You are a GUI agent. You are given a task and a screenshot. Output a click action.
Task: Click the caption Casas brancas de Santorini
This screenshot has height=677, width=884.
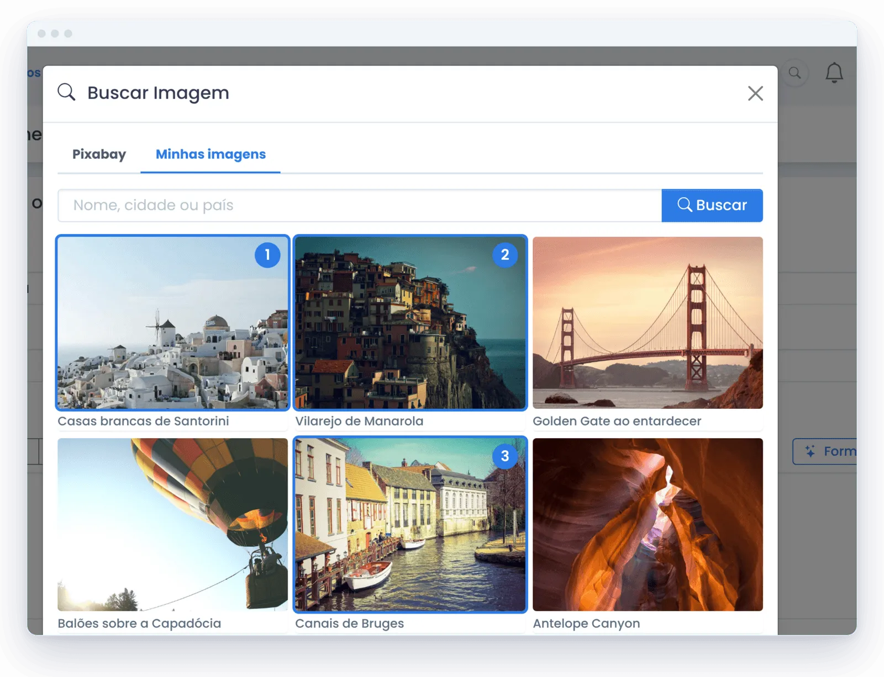tap(143, 421)
